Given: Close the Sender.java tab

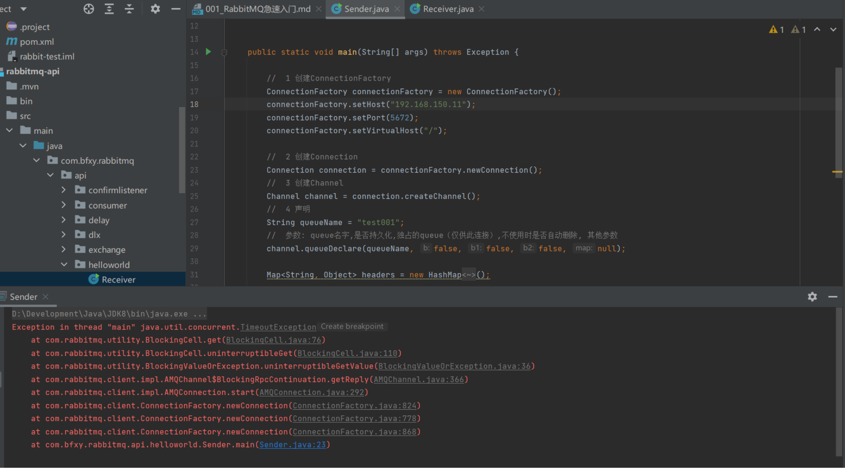Looking at the screenshot, I should pyautogui.click(x=397, y=9).
